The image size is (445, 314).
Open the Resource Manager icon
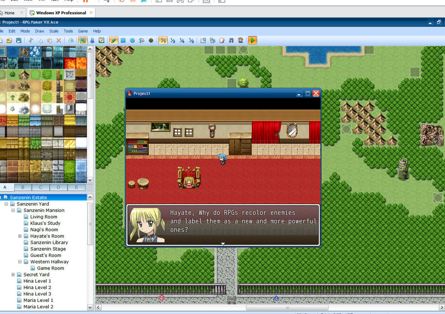(212, 40)
